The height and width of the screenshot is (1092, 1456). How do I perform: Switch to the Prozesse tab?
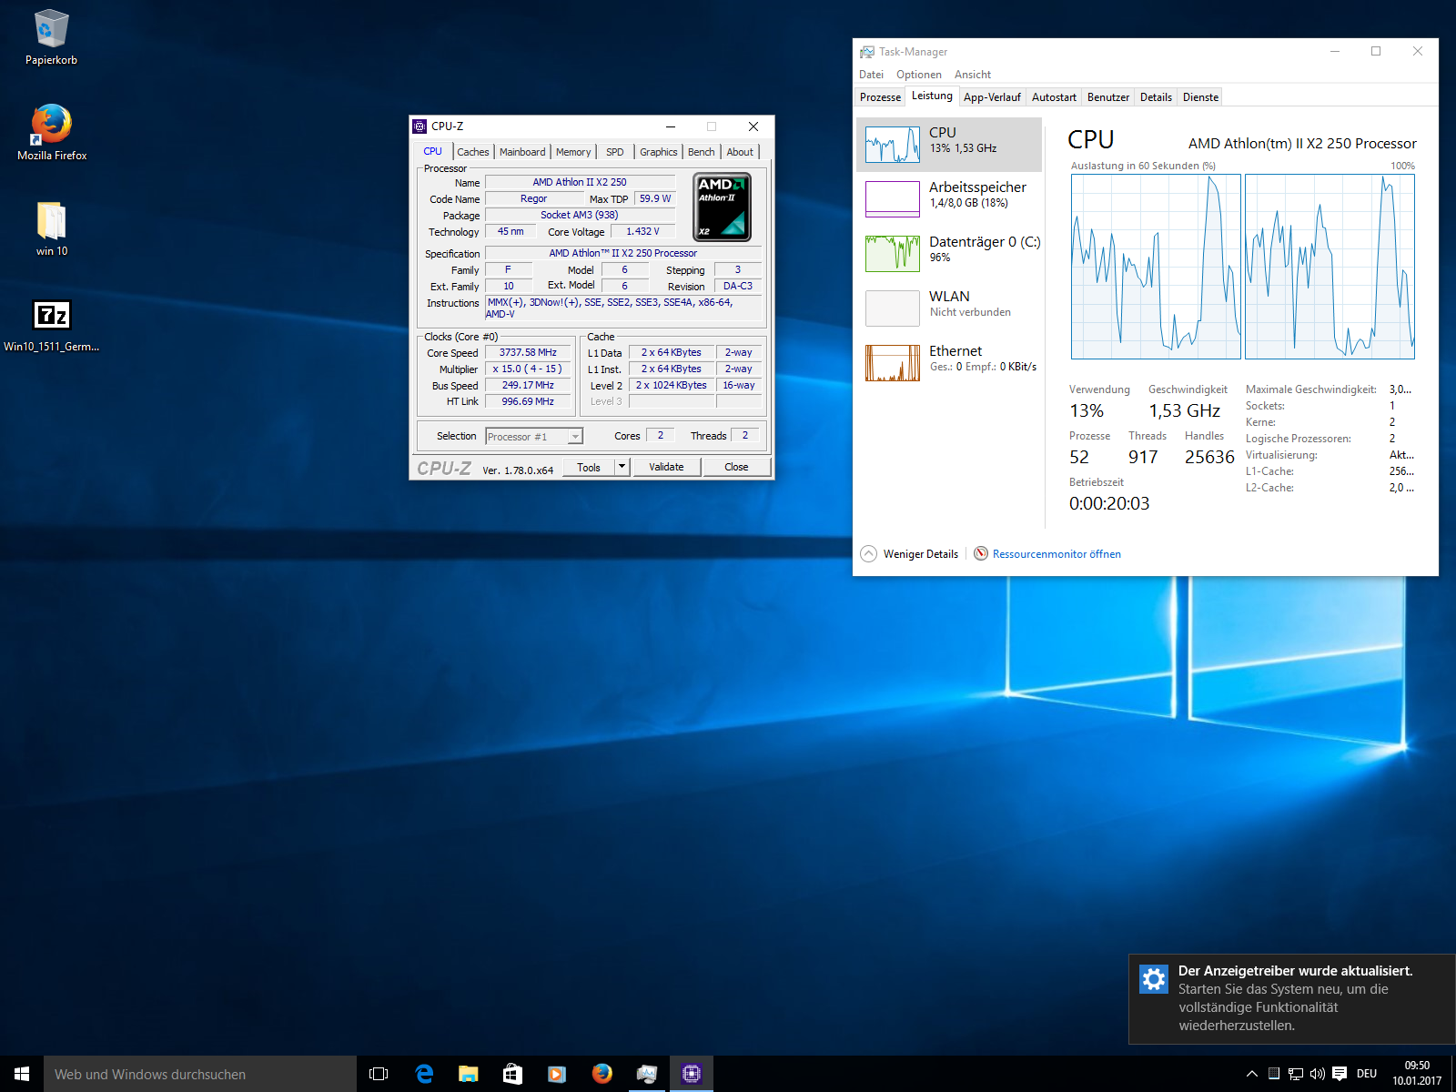880,97
